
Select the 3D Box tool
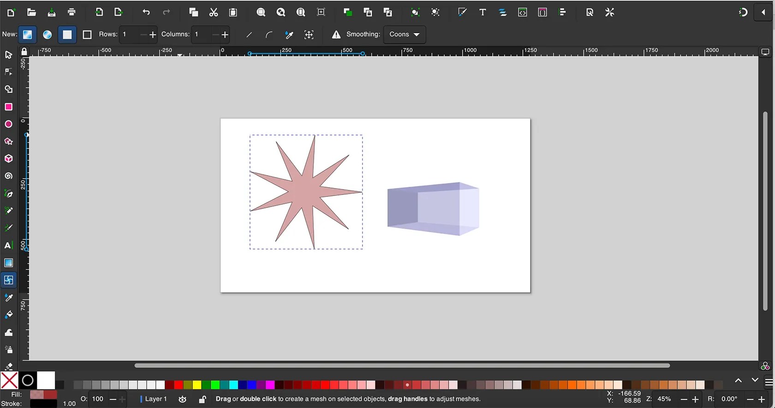(x=8, y=159)
